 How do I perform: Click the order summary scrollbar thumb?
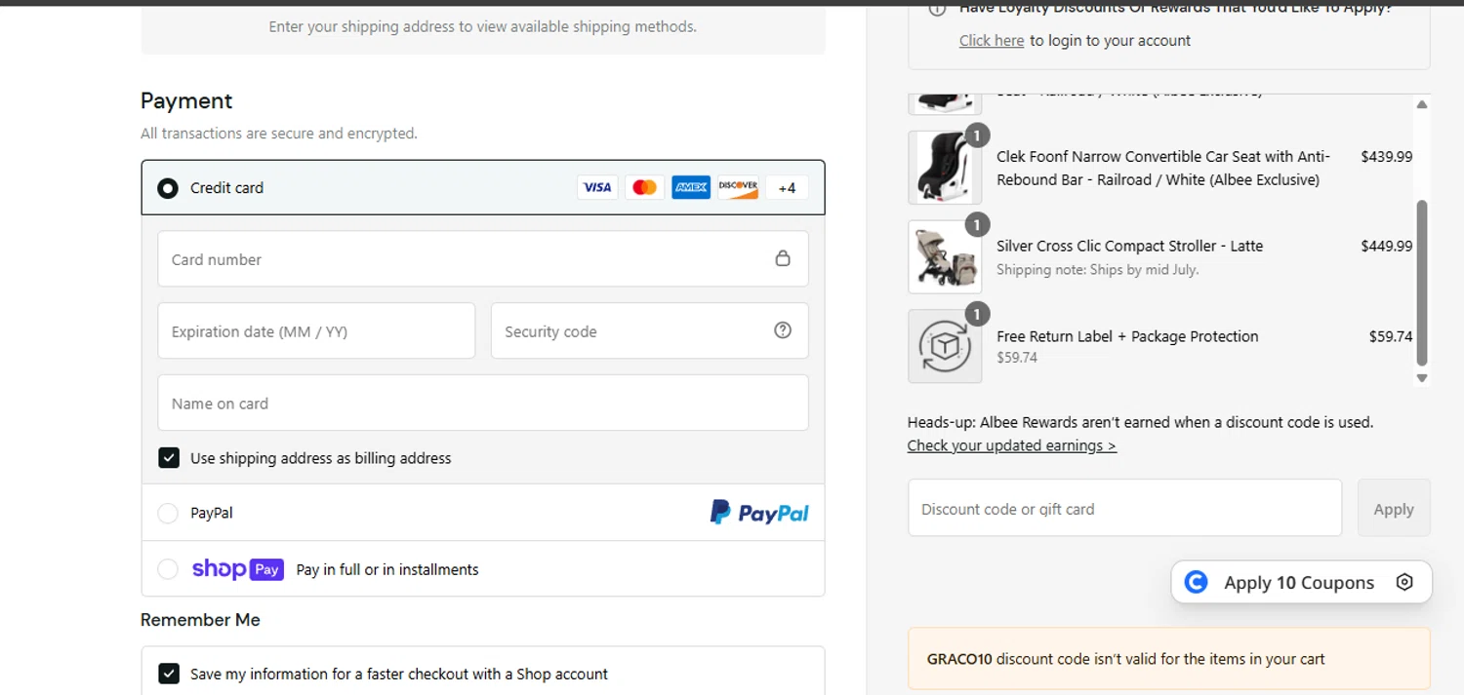coord(1422,283)
